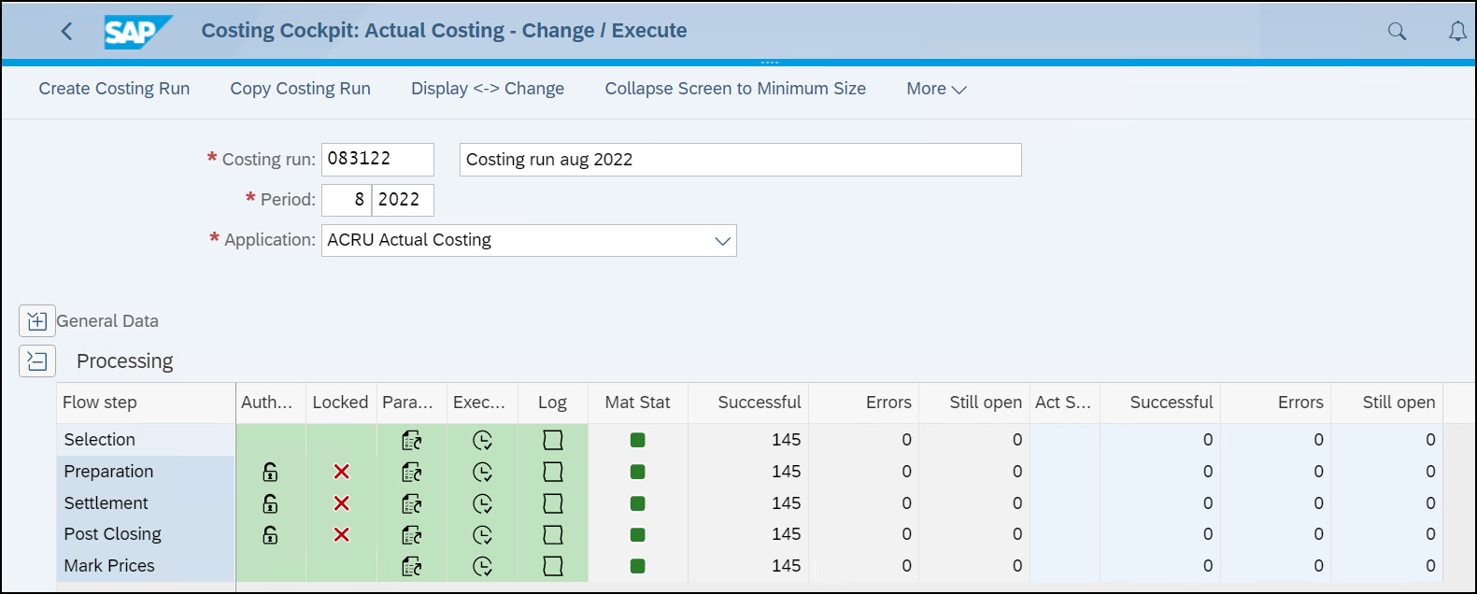The height and width of the screenshot is (594, 1477).
Task: Click the Period year field
Action: (x=403, y=200)
